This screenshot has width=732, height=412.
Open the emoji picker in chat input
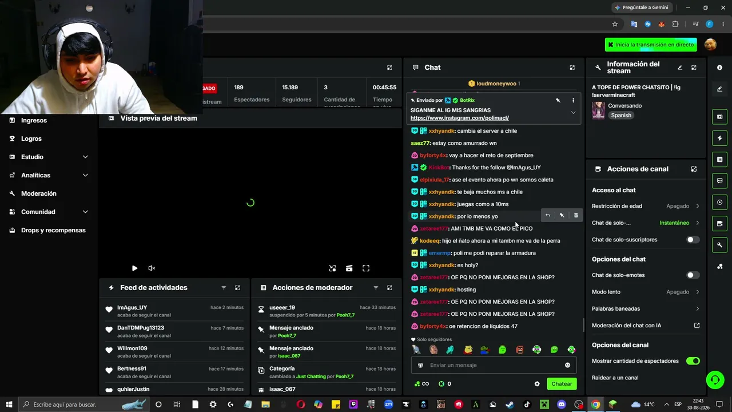pyautogui.click(x=567, y=365)
